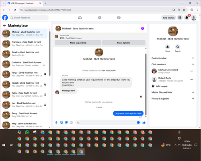Open Tanya - 2bed 1bath conversation
The width and height of the screenshot is (201, 161).
pos(25,74)
